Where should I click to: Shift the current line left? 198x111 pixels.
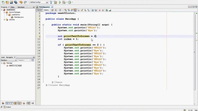(93, 10)
